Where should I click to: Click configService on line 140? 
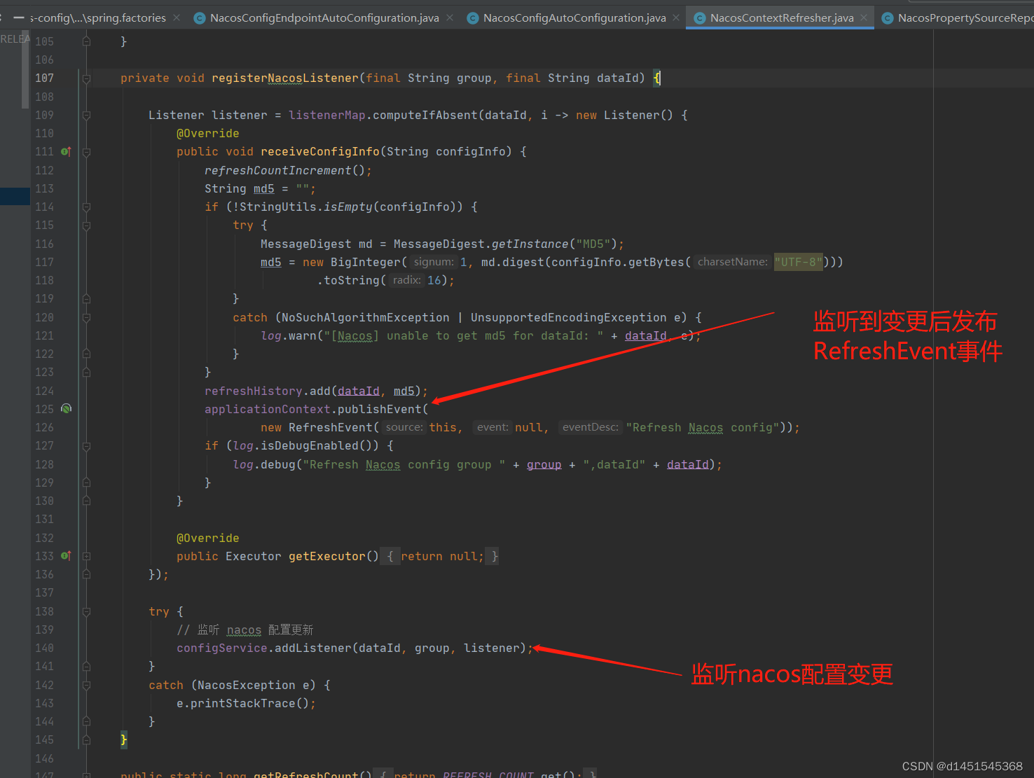pyautogui.click(x=222, y=648)
